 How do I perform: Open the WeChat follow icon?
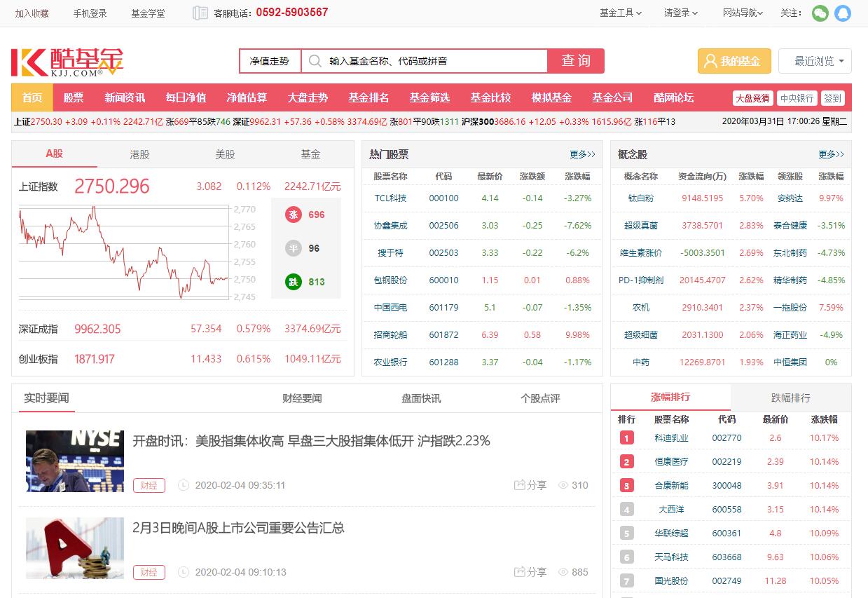(x=820, y=13)
